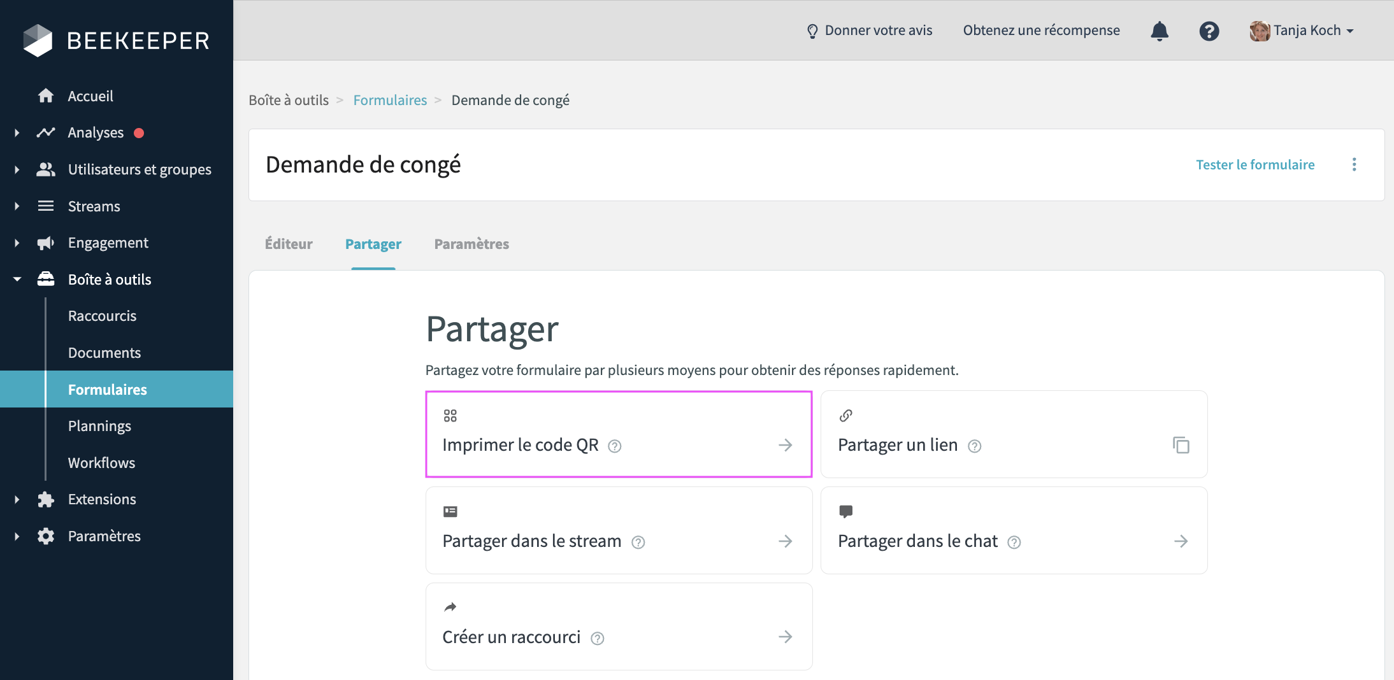Open Tanja Koch user dropdown
The image size is (1394, 680).
[x=1302, y=31]
